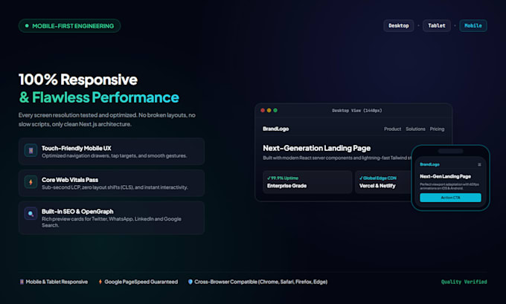The height and width of the screenshot is (304, 506).
Task: Click the green dot in Desktop View window
Action: tap(275, 110)
